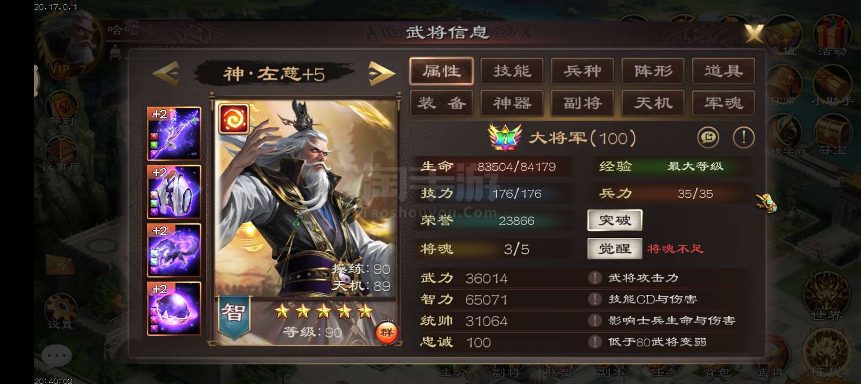
Task: Show info for 武将攻击力 attribute hint
Action: click(594, 278)
